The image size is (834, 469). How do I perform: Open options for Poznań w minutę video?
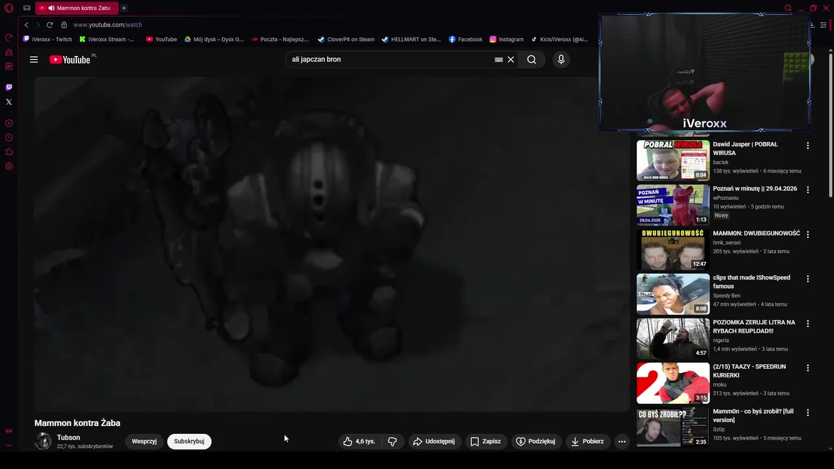(x=808, y=190)
